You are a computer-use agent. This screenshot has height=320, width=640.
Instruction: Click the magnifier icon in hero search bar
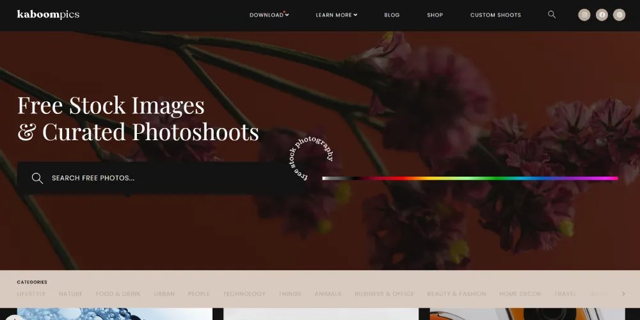click(x=37, y=178)
